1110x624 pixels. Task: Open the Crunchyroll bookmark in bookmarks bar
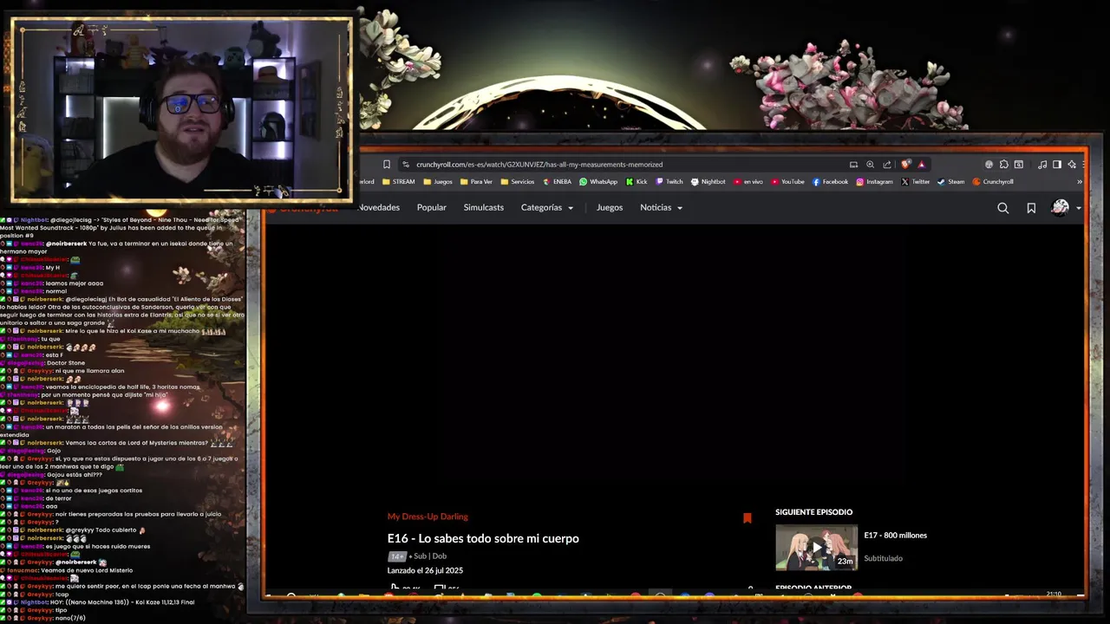[x=993, y=182]
